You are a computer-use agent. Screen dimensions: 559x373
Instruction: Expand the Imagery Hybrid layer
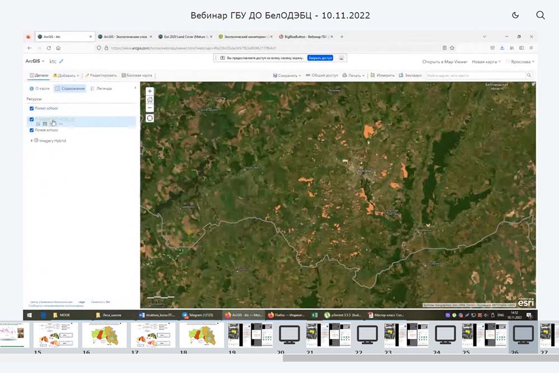coord(31,140)
